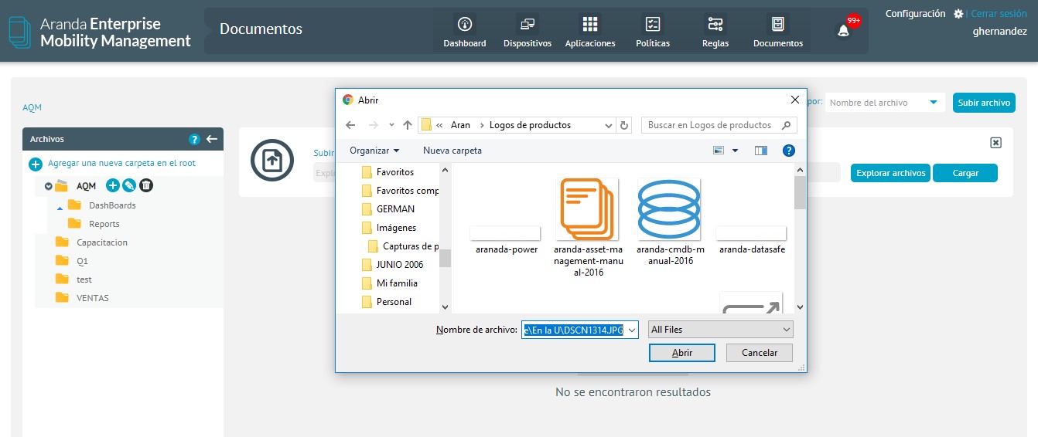Add a subfolder with AQM's plus icon
Viewport: 1038px width, 437px height.
pyautogui.click(x=112, y=185)
